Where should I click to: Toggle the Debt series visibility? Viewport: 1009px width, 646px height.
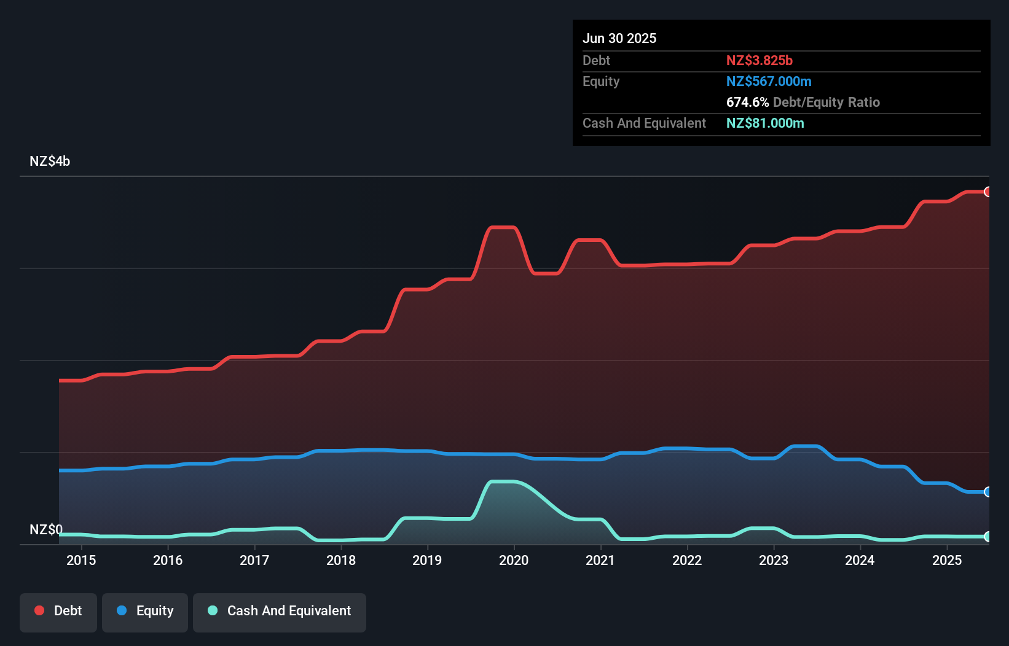[x=58, y=610]
